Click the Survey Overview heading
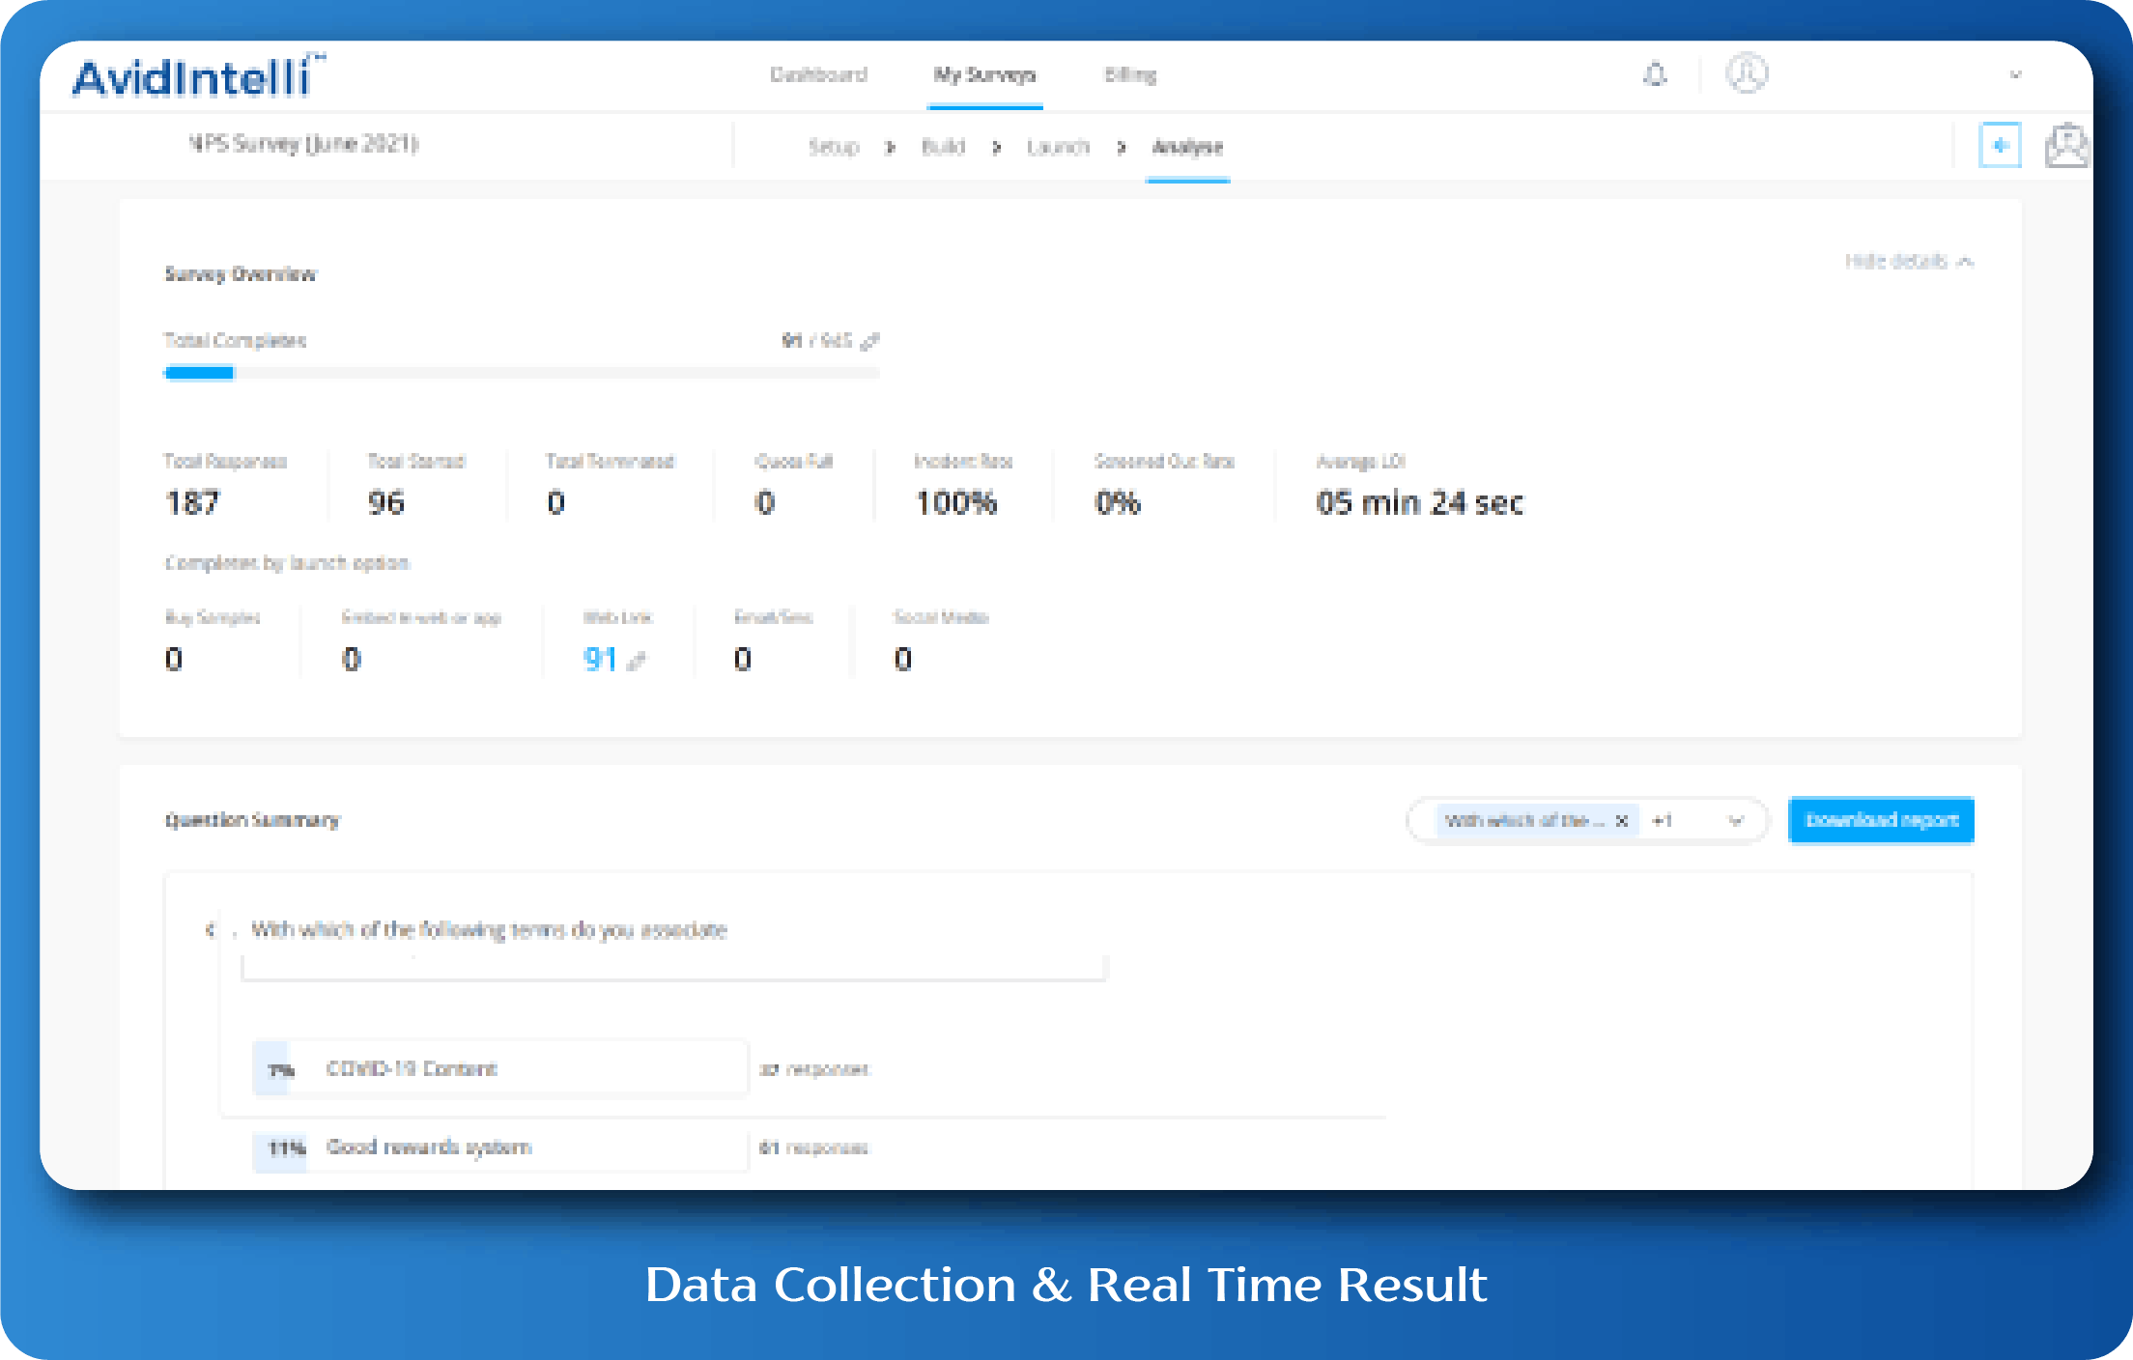Viewport: 2133px width, 1360px height. coord(240,274)
